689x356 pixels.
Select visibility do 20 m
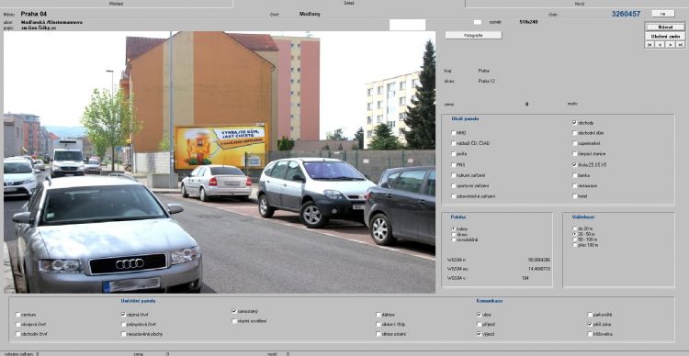click(575, 228)
